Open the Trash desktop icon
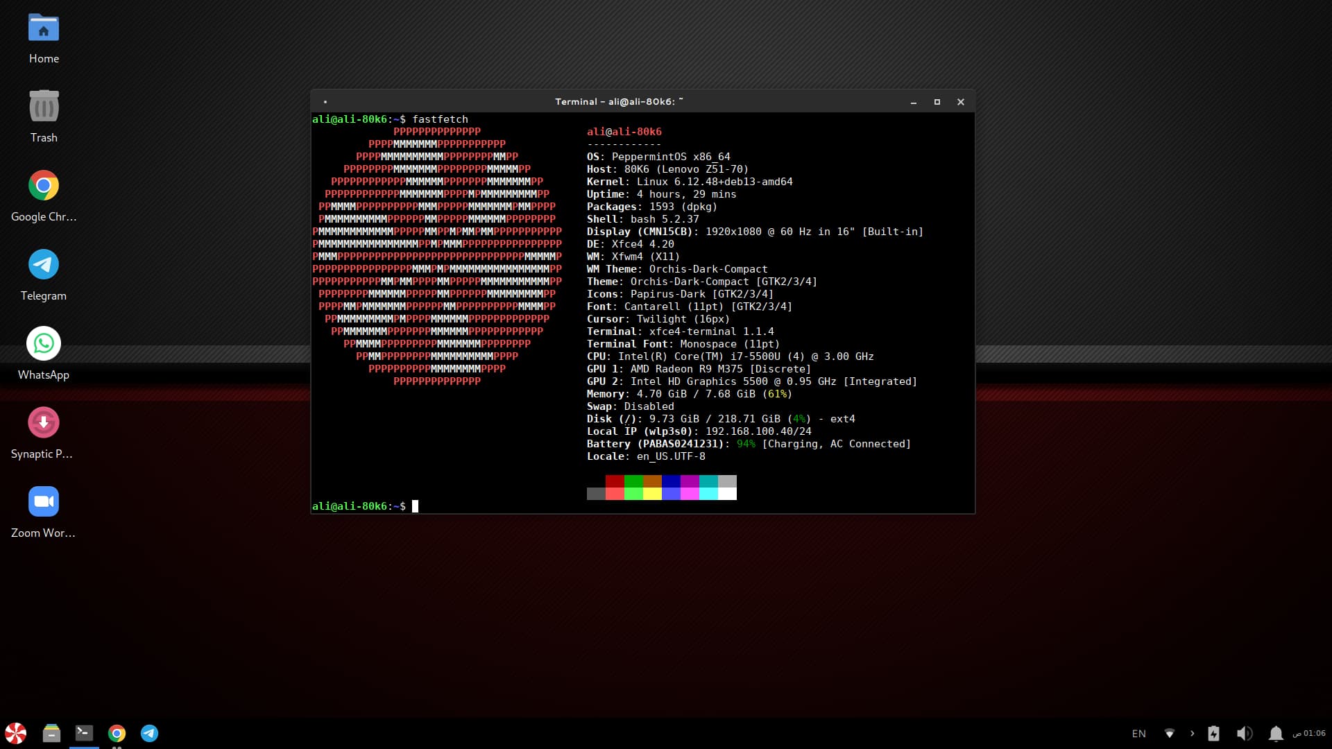This screenshot has width=1332, height=749. tap(44, 107)
